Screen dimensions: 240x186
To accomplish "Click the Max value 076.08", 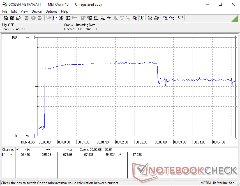I will pos(68,155).
